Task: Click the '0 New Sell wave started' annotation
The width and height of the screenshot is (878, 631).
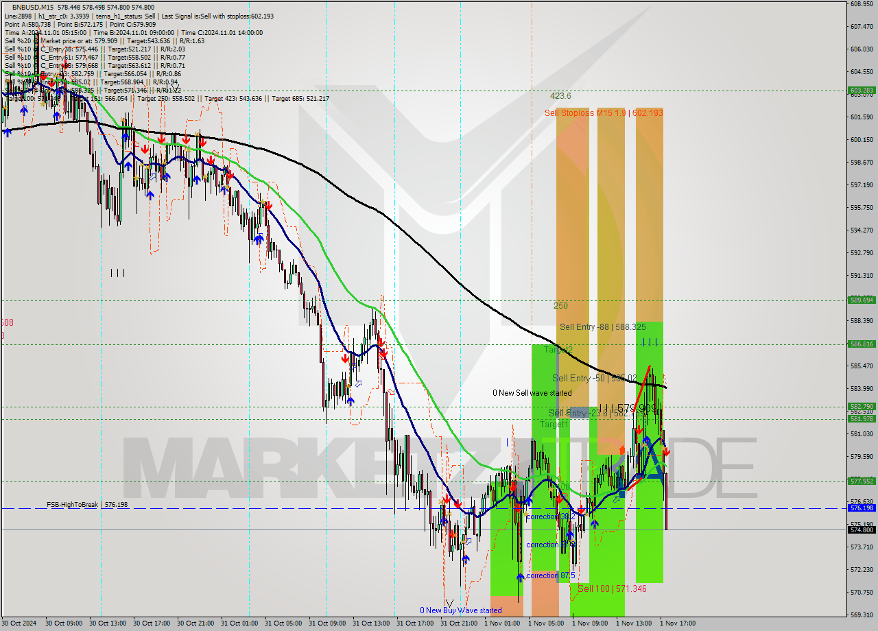Action: coord(532,393)
